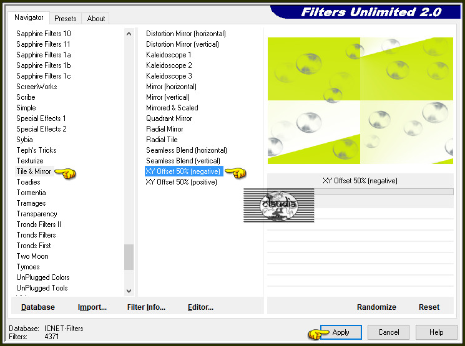Select the Simple category

[x=26, y=108]
